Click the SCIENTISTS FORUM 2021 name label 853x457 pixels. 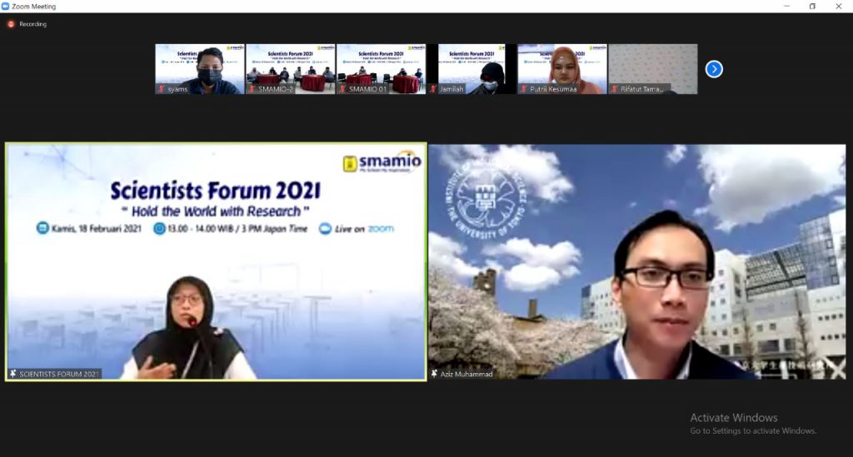(x=59, y=375)
